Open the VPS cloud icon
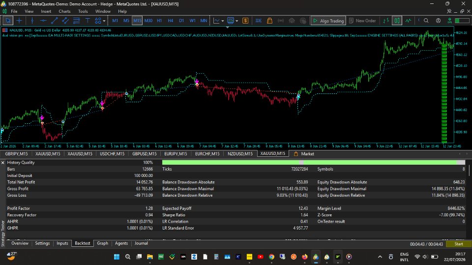 [x=292, y=21]
